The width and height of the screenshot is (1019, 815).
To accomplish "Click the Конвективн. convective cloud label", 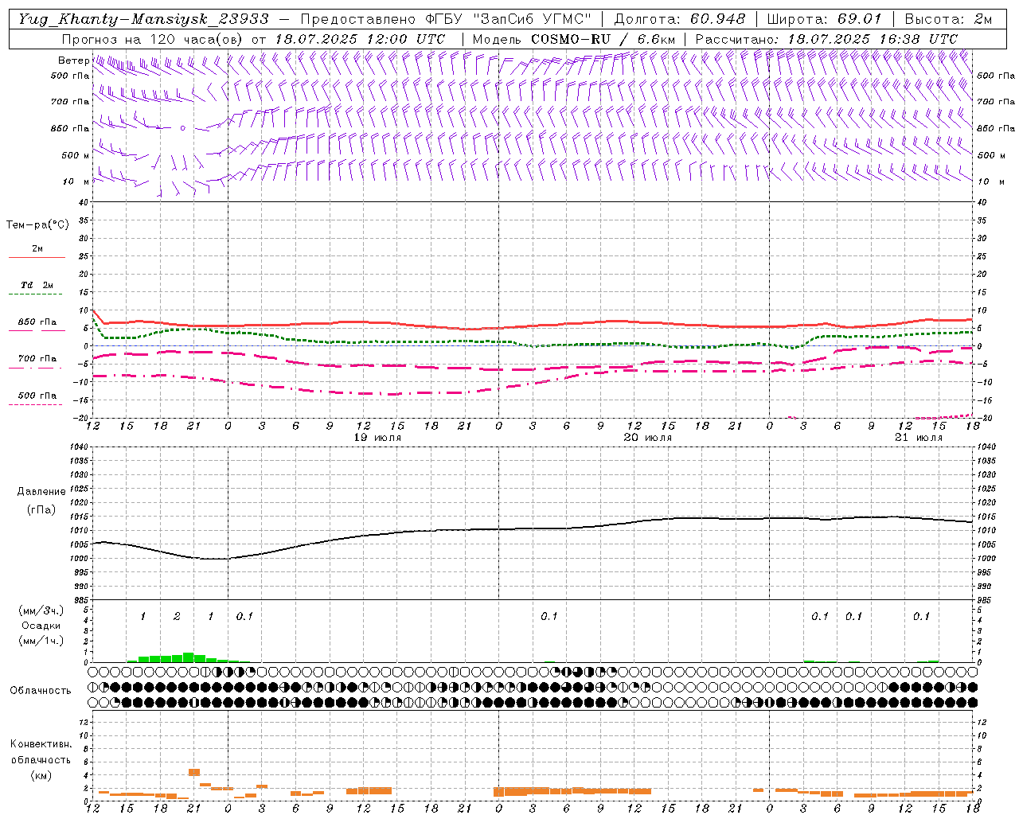I will click(41, 744).
